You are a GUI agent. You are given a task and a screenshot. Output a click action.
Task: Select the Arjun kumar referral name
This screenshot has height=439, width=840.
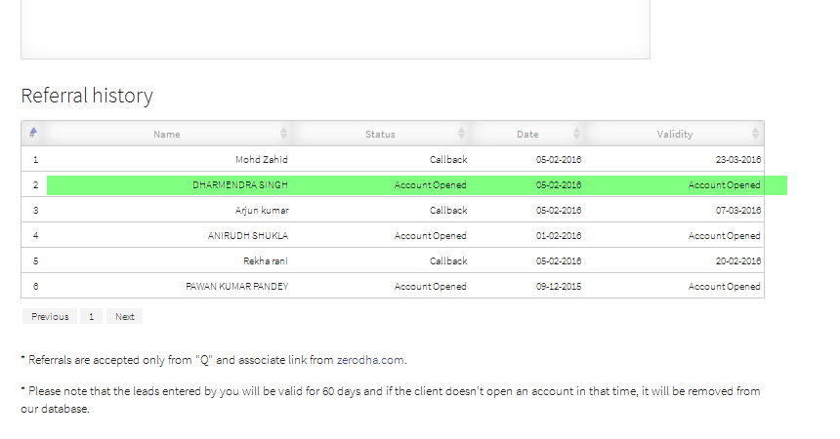262,211
